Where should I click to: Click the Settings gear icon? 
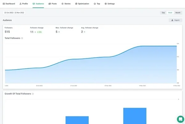point(106,4)
